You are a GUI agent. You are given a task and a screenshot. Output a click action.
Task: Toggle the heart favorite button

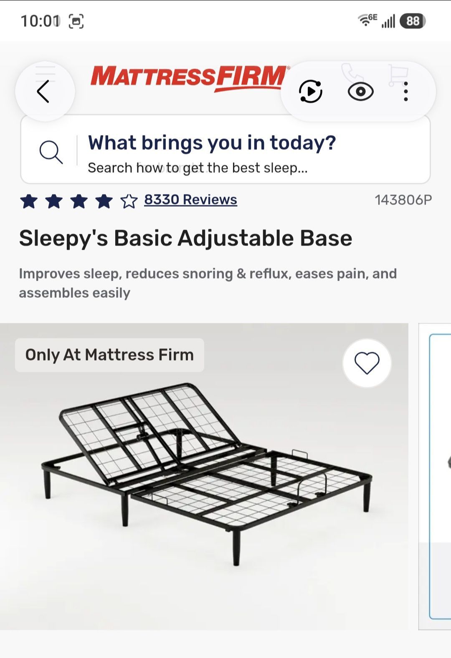(367, 363)
